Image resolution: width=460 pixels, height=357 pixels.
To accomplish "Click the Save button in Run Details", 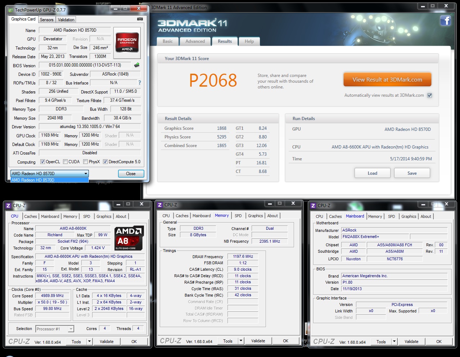I will click(x=412, y=173).
